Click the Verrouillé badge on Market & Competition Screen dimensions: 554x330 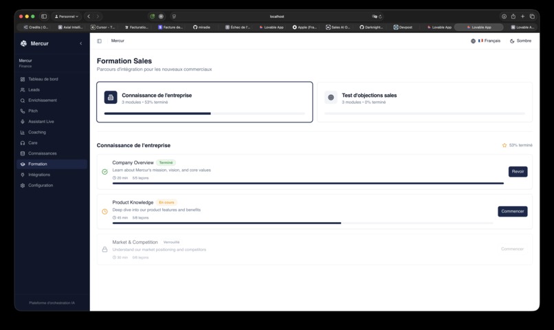(171, 242)
